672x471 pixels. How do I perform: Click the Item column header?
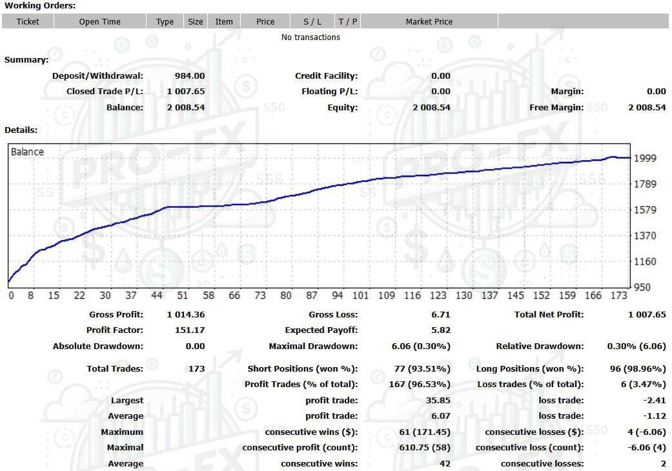click(x=224, y=21)
